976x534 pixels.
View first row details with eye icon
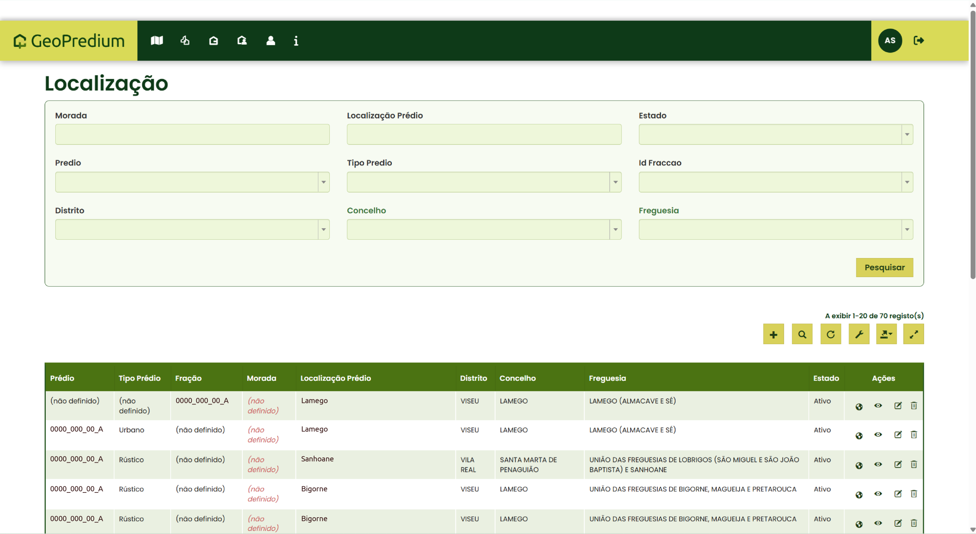[x=878, y=406]
